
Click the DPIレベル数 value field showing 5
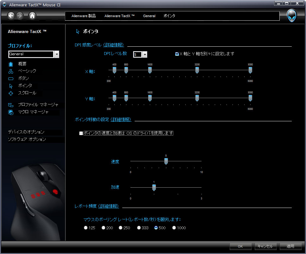click(138, 55)
